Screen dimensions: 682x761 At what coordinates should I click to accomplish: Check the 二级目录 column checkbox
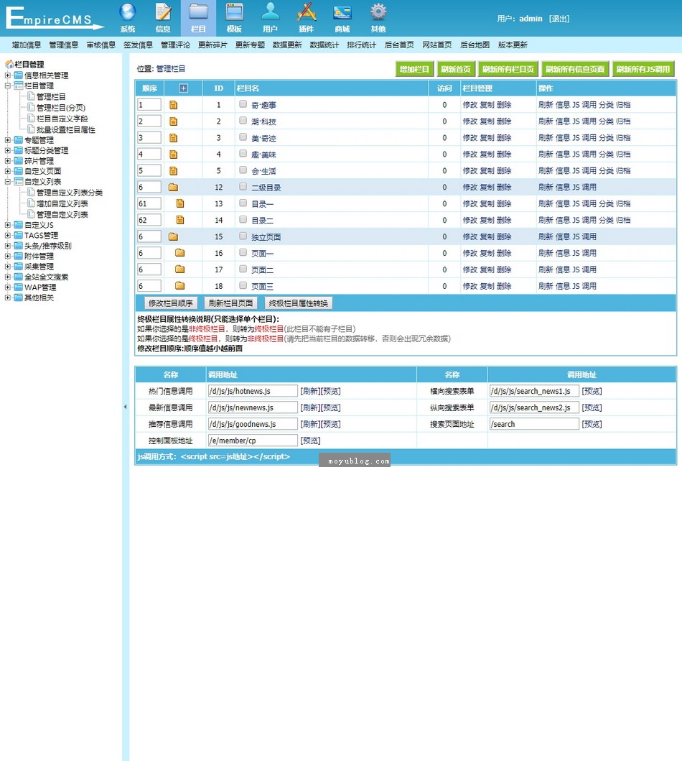(243, 187)
